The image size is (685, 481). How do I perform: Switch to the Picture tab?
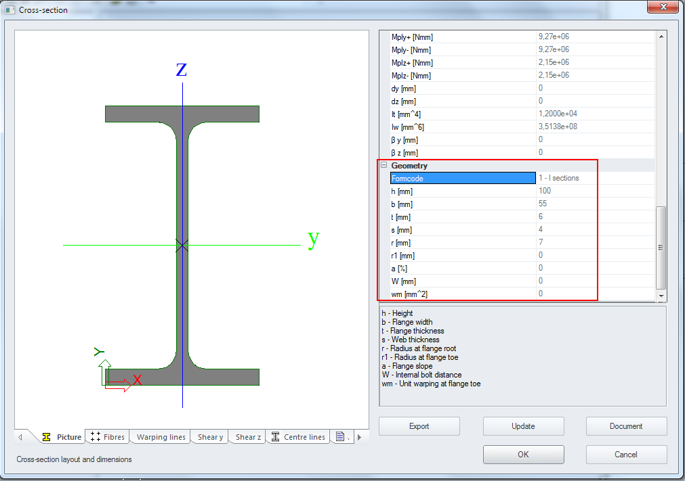pyautogui.click(x=62, y=437)
